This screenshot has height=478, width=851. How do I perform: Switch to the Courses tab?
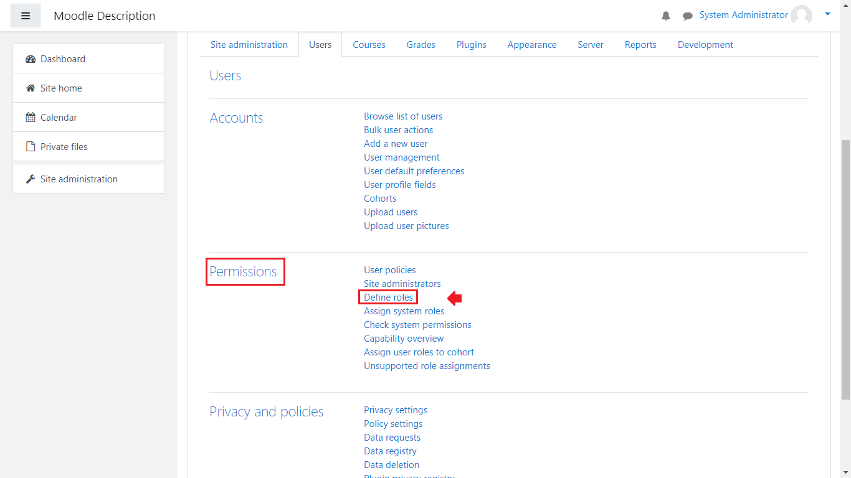369,45
